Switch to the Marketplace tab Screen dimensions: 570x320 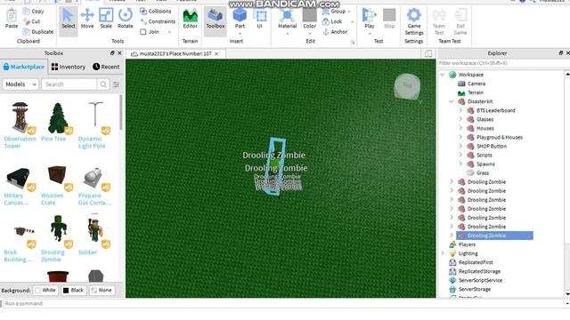(24, 67)
